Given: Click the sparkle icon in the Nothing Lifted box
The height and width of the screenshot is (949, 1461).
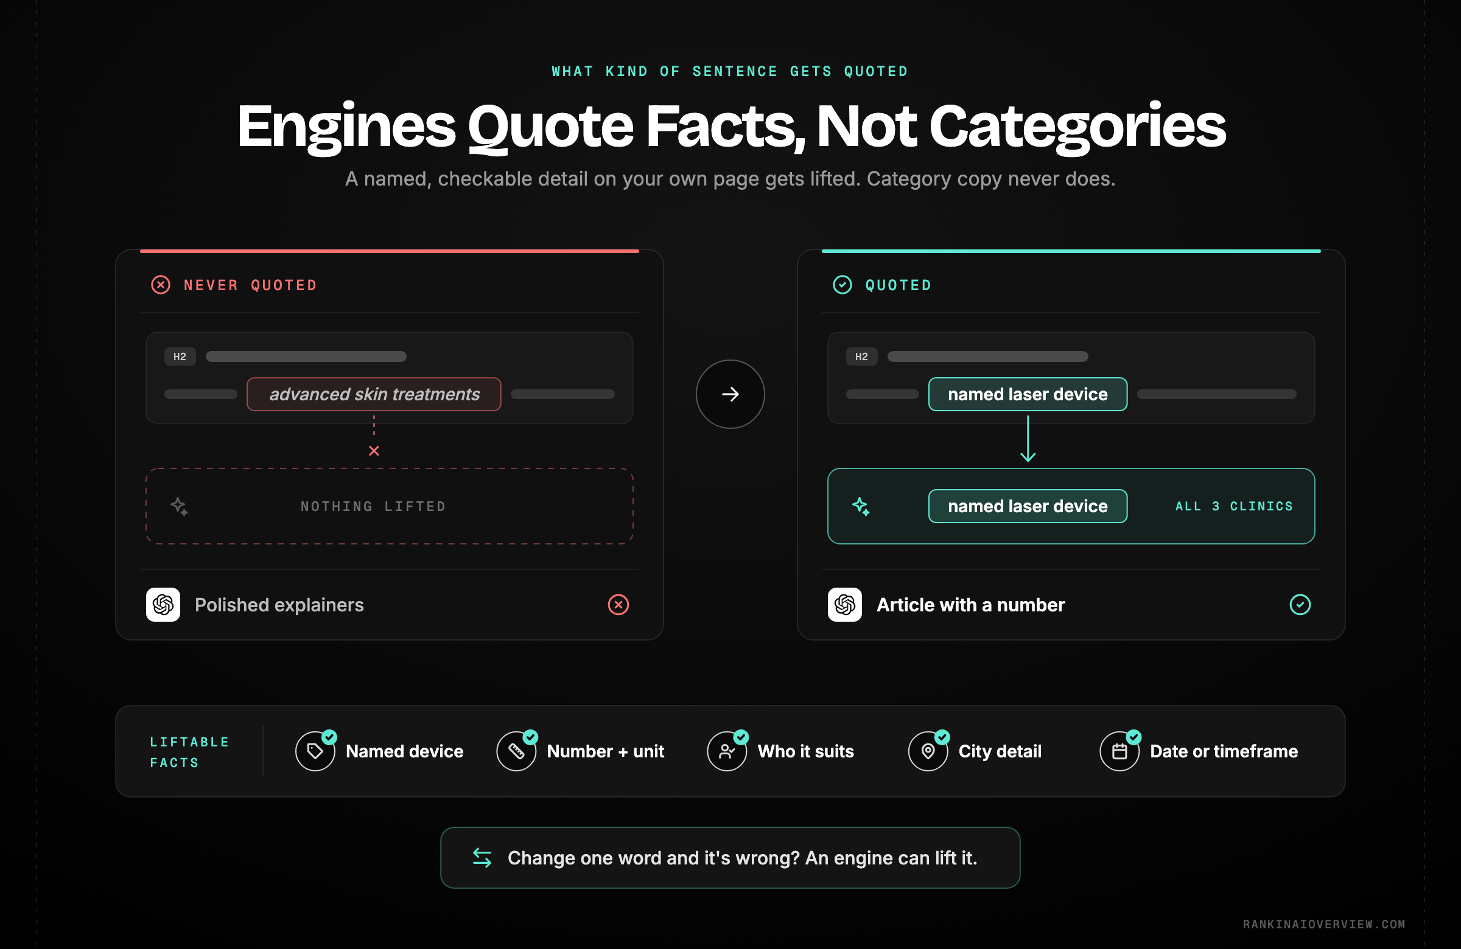Looking at the screenshot, I should 179,506.
